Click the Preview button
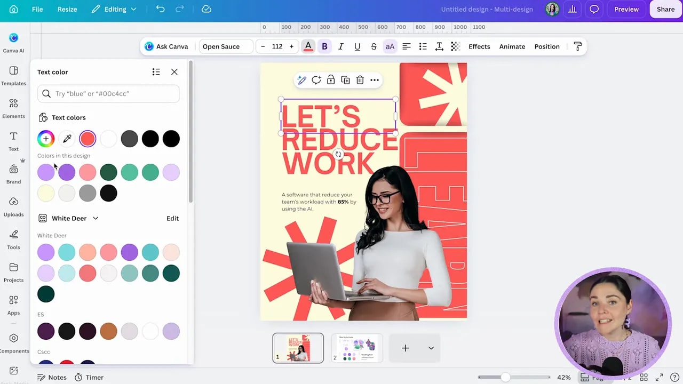This screenshot has width=683, height=384. pos(626,9)
